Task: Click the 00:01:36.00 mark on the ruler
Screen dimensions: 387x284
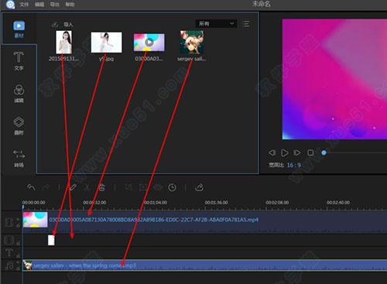Action: (x=216, y=203)
